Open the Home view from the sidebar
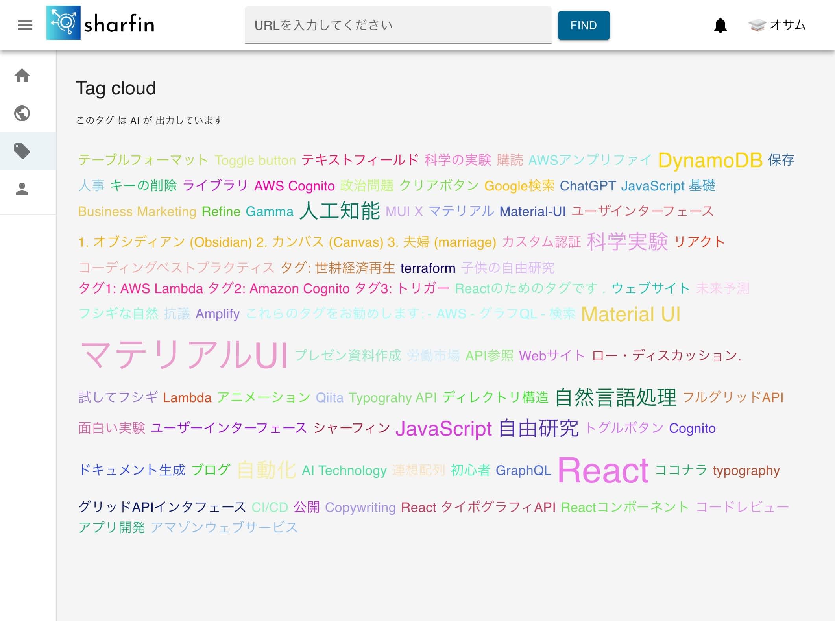Viewport: 835px width, 621px height. click(22, 76)
